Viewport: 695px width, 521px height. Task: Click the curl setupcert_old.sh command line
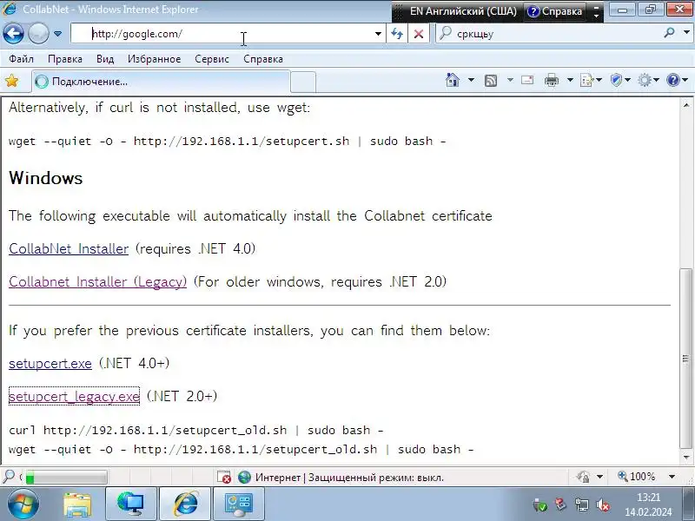pos(196,430)
